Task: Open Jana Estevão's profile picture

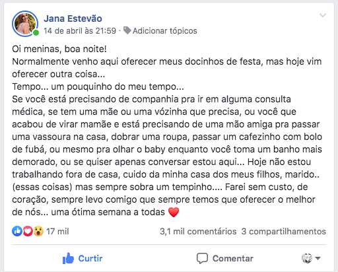Action: 25,24
